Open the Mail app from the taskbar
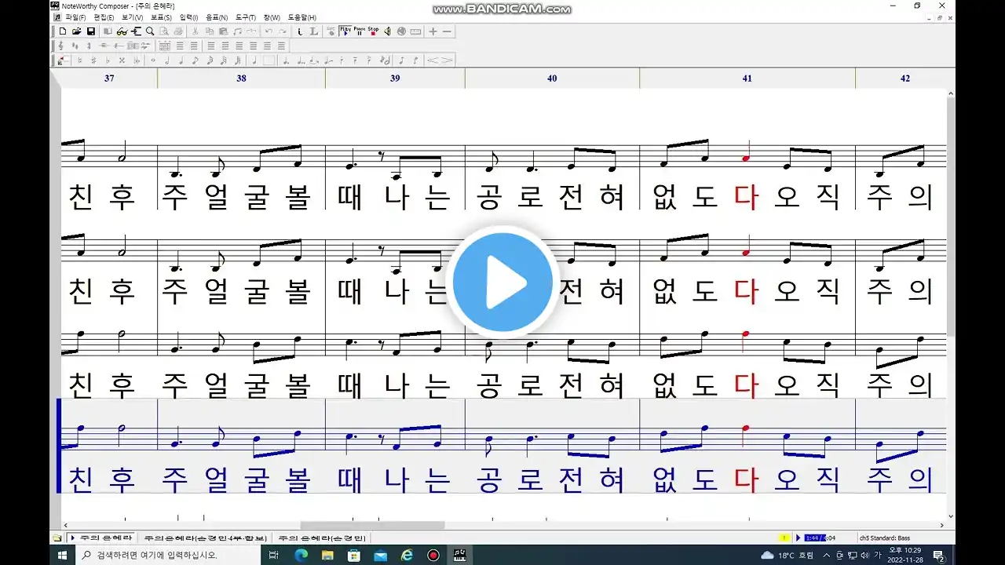This screenshot has width=1005, height=565. [380, 555]
